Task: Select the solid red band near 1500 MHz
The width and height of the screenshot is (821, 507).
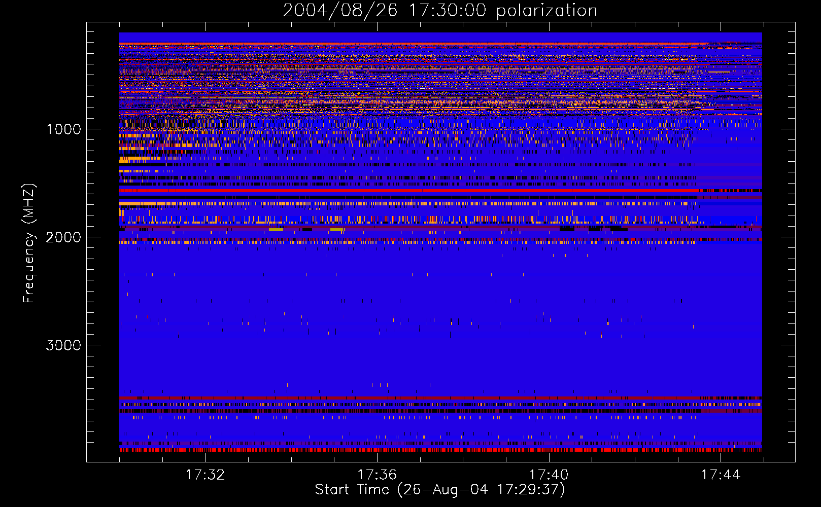Action: pyautogui.click(x=406, y=191)
